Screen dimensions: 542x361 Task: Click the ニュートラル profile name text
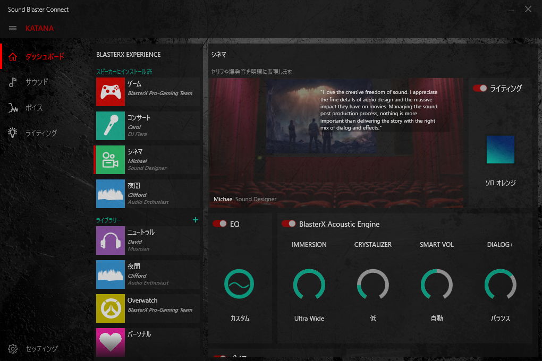(141, 233)
